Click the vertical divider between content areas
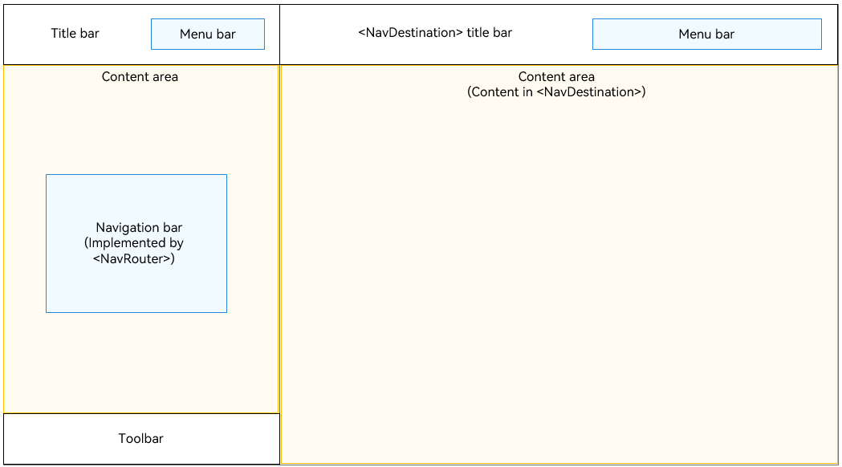 tap(279, 241)
